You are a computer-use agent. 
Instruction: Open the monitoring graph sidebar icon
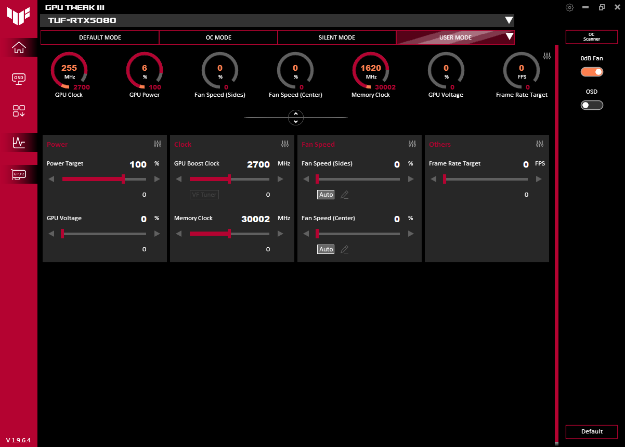tap(19, 142)
